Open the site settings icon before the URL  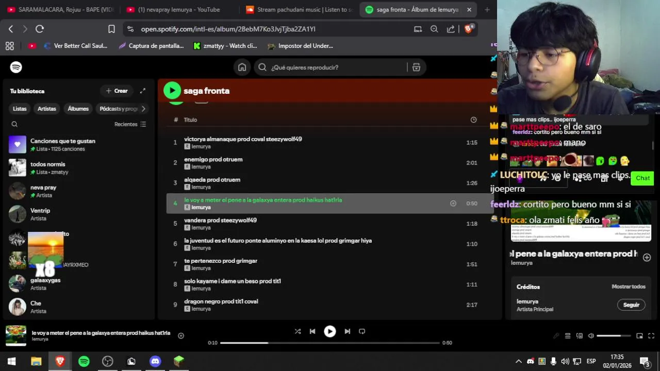pos(130,29)
